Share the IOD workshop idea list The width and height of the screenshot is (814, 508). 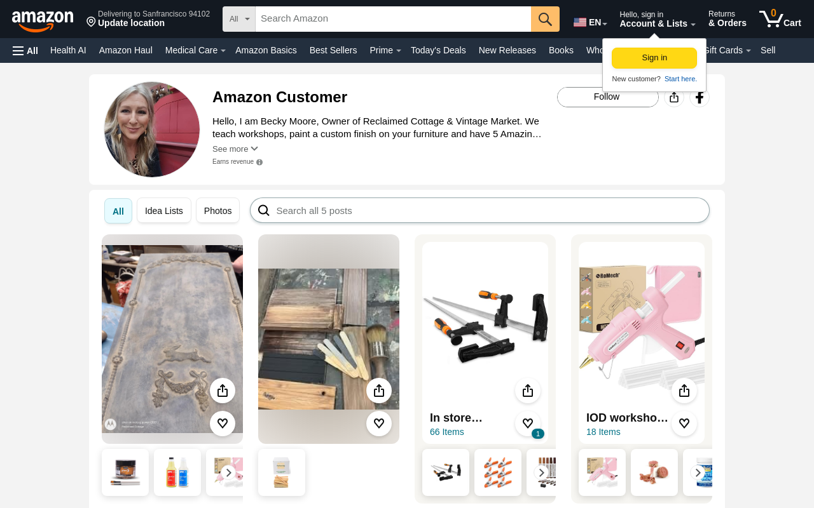click(684, 391)
